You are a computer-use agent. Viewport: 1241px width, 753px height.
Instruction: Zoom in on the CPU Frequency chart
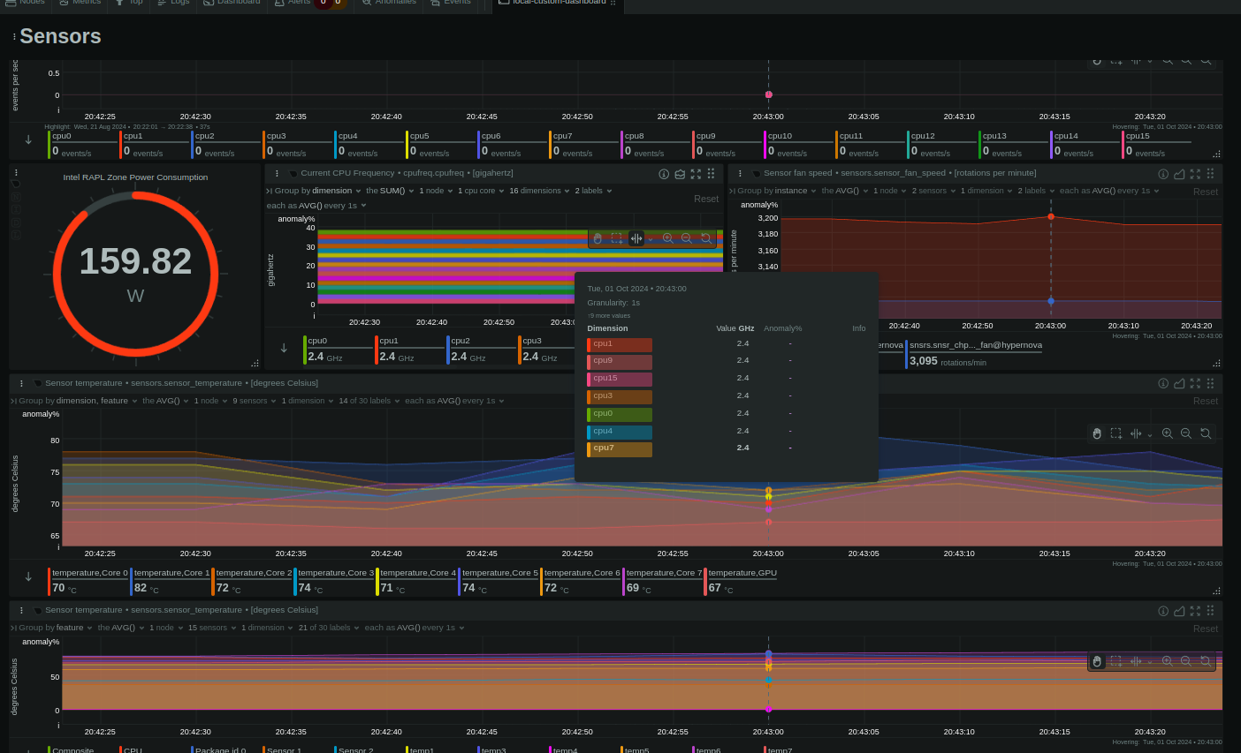(668, 238)
